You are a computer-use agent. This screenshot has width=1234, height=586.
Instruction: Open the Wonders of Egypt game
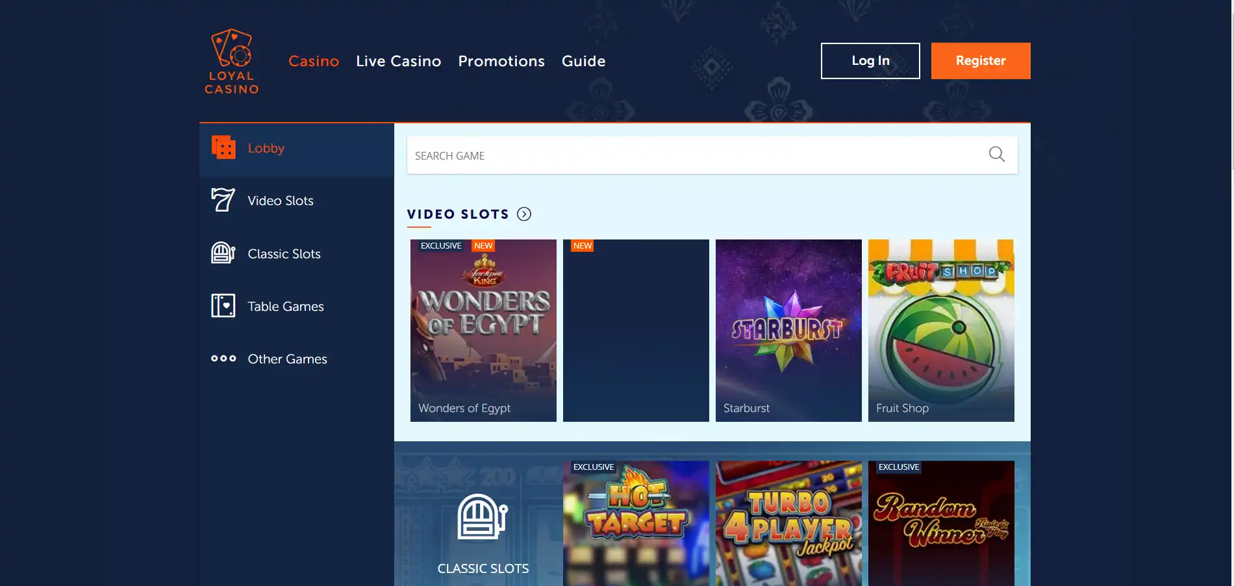[483, 330]
